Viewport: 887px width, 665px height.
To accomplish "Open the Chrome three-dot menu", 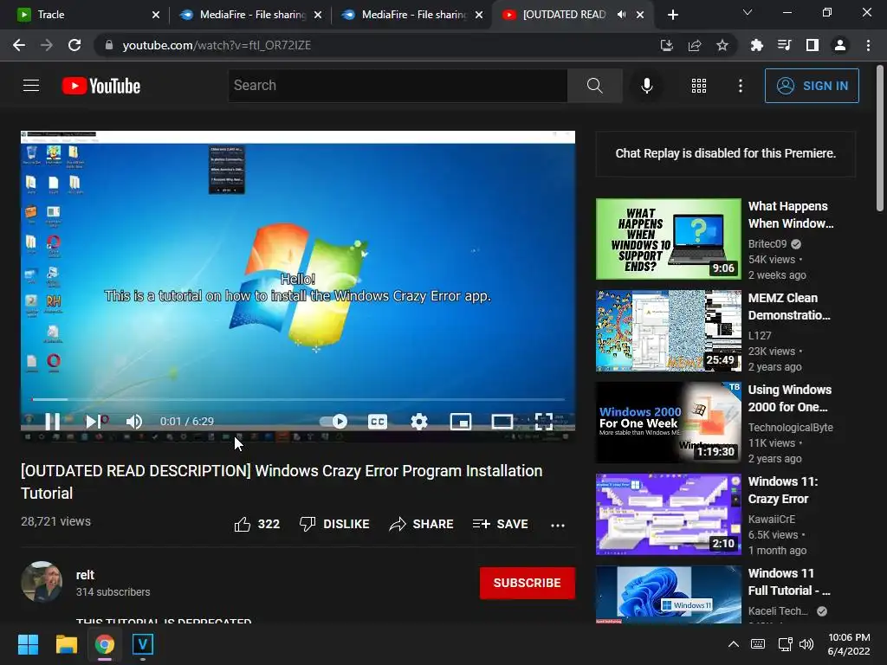I will tap(868, 45).
